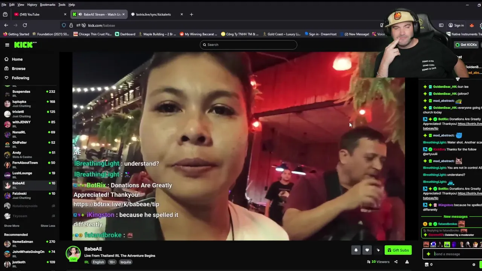The image size is (482, 271).
Task: Click the English tag
Action: (98, 262)
